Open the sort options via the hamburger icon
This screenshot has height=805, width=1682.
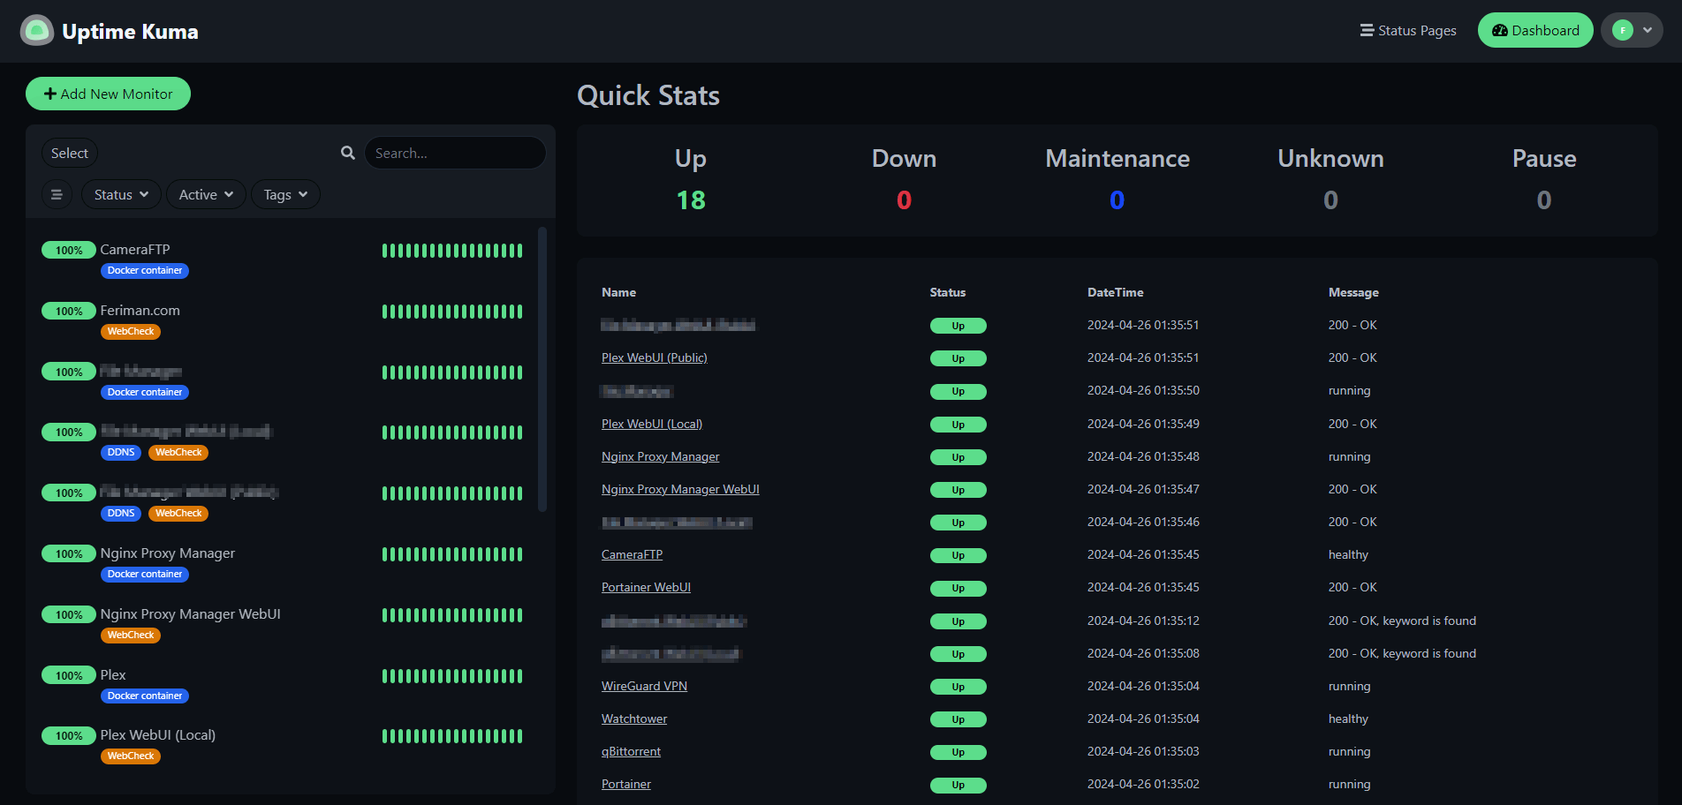(57, 194)
